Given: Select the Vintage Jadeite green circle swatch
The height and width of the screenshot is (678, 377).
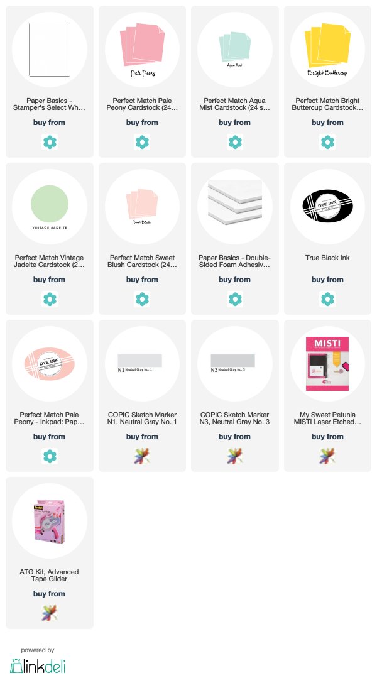Looking at the screenshot, I should coord(50,204).
